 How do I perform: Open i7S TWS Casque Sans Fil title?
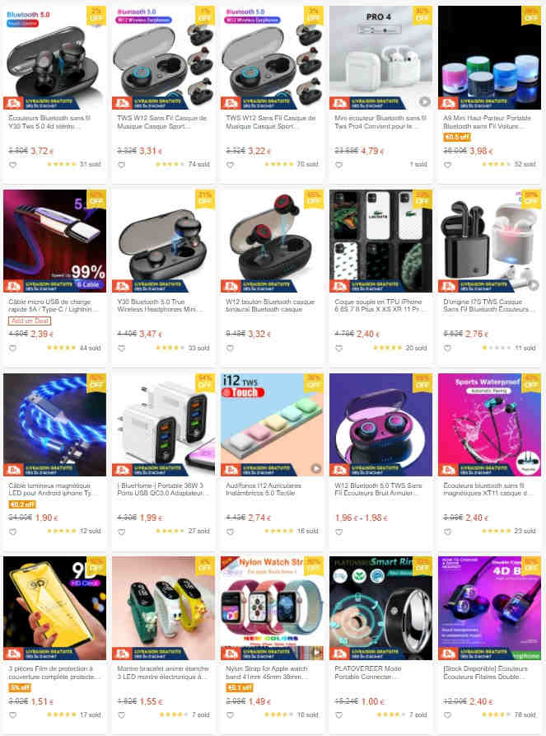click(486, 306)
